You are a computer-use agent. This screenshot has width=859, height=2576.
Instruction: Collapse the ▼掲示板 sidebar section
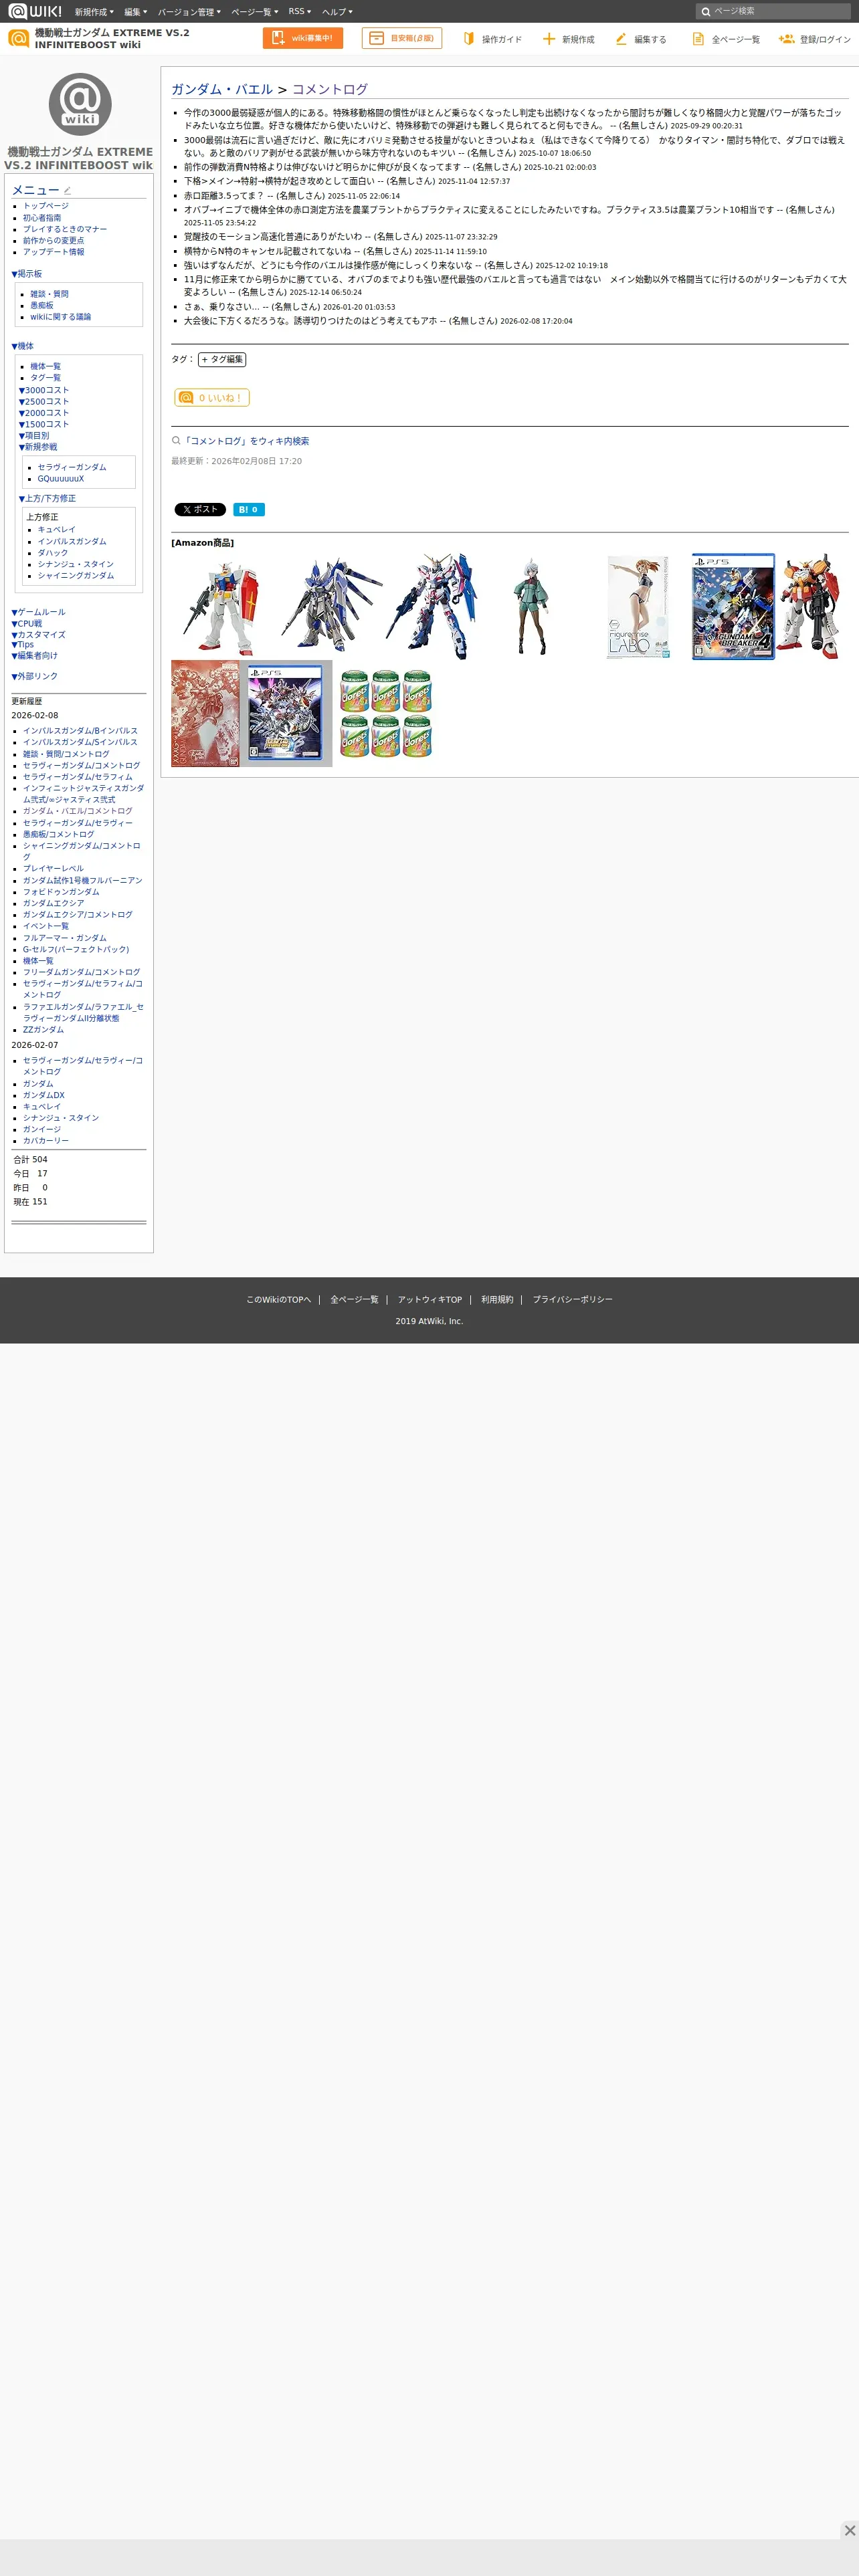pyautogui.click(x=27, y=273)
